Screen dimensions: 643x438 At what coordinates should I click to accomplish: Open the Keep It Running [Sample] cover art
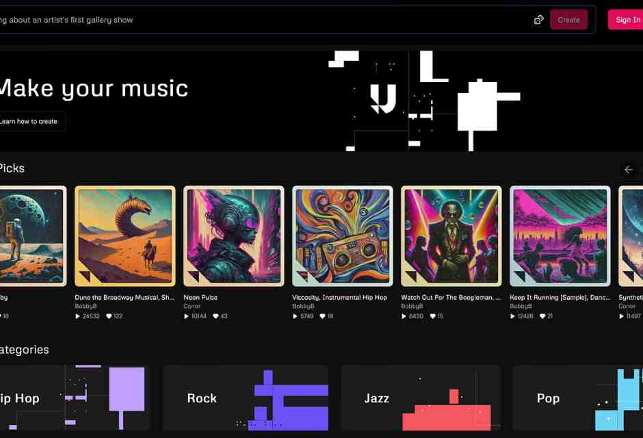[560, 236]
